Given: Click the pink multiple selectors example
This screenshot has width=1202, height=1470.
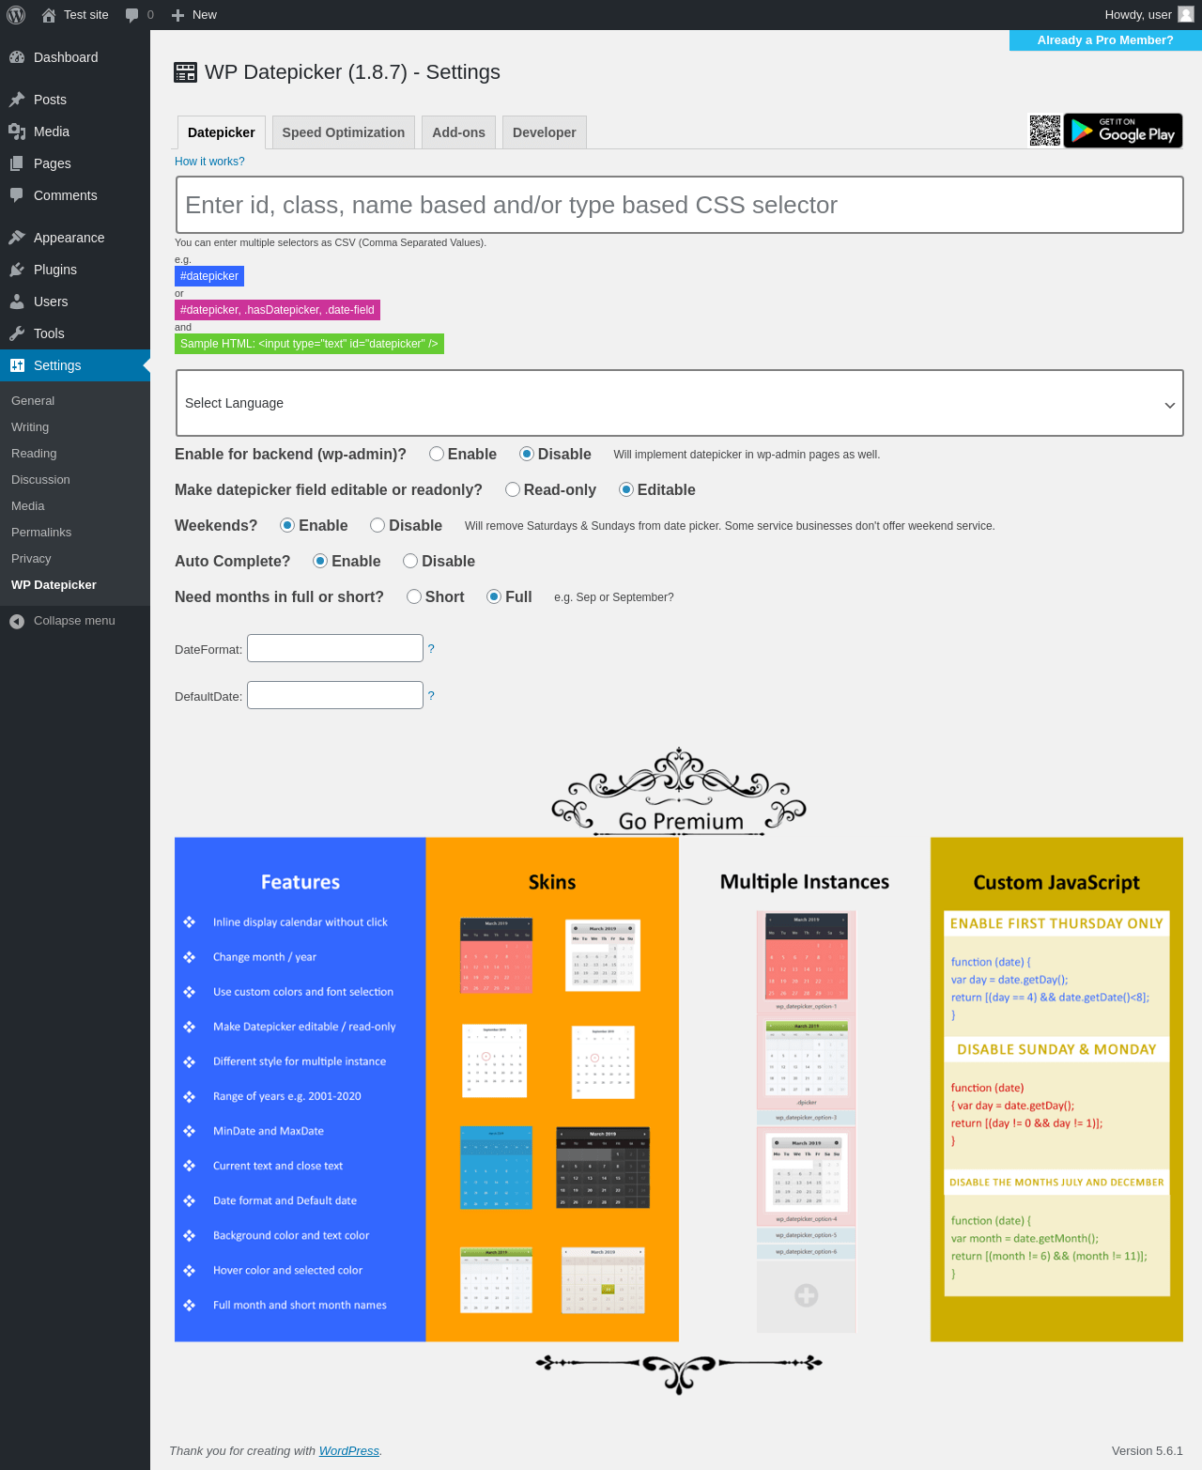Looking at the screenshot, I should click(277, 310).
